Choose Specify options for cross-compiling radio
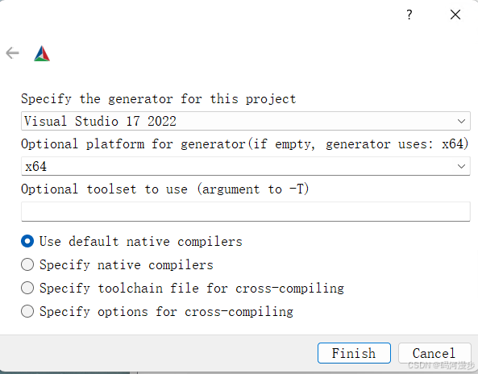The height and width of the screenshot is (374, 478). tap(27, 311)
